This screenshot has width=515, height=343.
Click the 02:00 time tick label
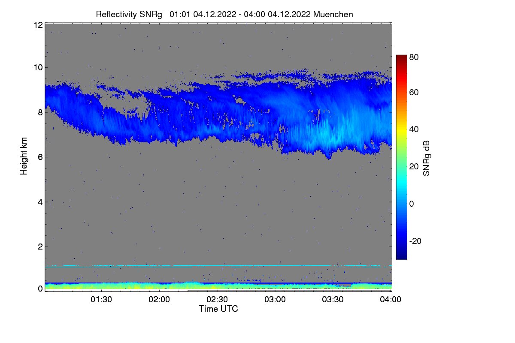tap(159, 300)
